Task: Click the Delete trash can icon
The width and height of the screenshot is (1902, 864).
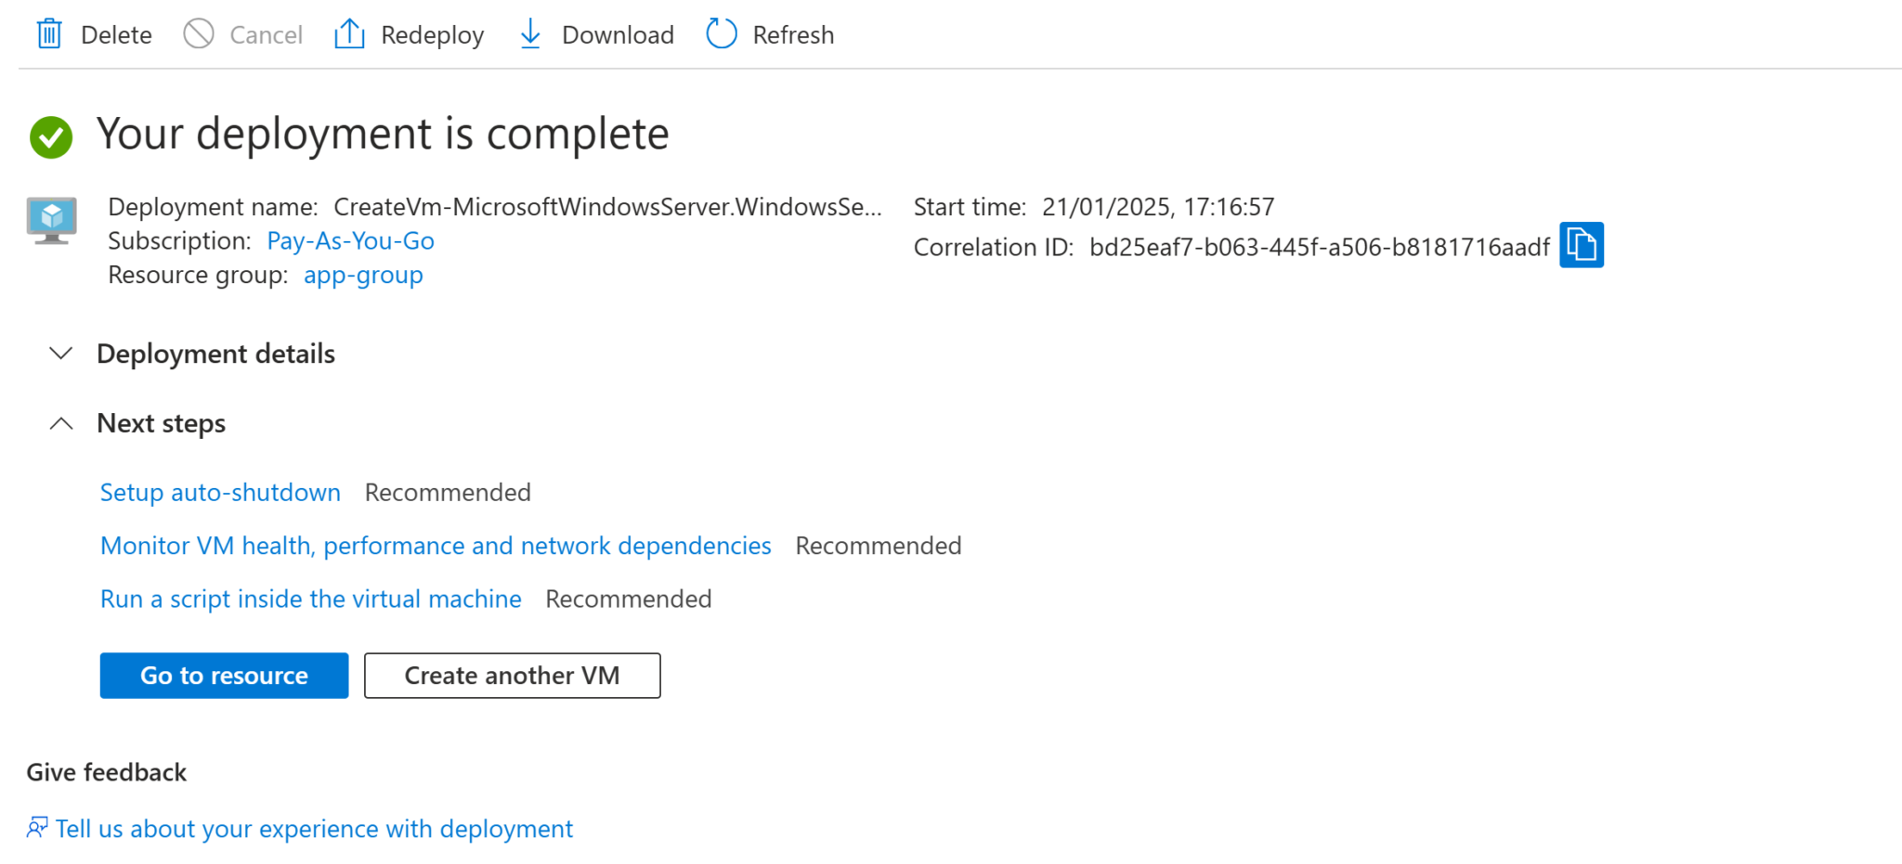Action: click(49, 34)
